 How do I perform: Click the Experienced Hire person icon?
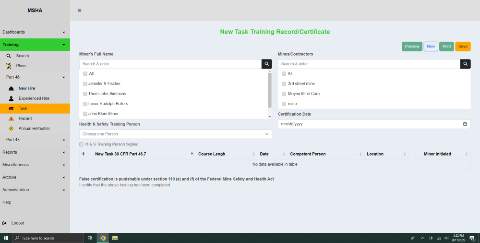tap(12, 98)
